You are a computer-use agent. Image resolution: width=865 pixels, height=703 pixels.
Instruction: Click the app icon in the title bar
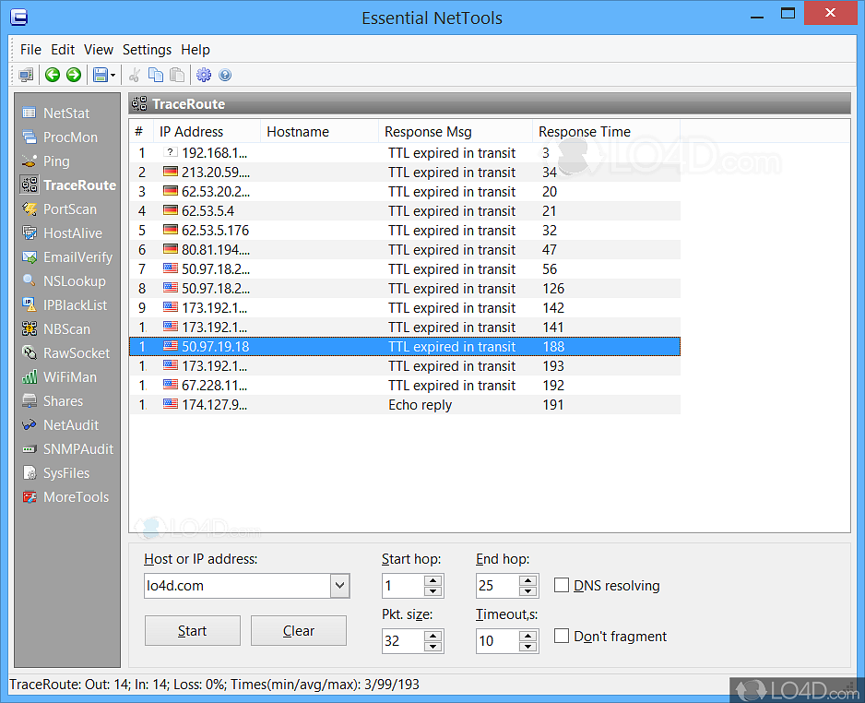[x=18, y=18]
